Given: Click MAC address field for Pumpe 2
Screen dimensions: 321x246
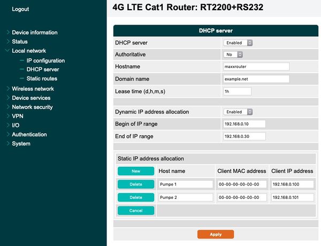Looking at the screenshot, I should [x=242, y=197].
